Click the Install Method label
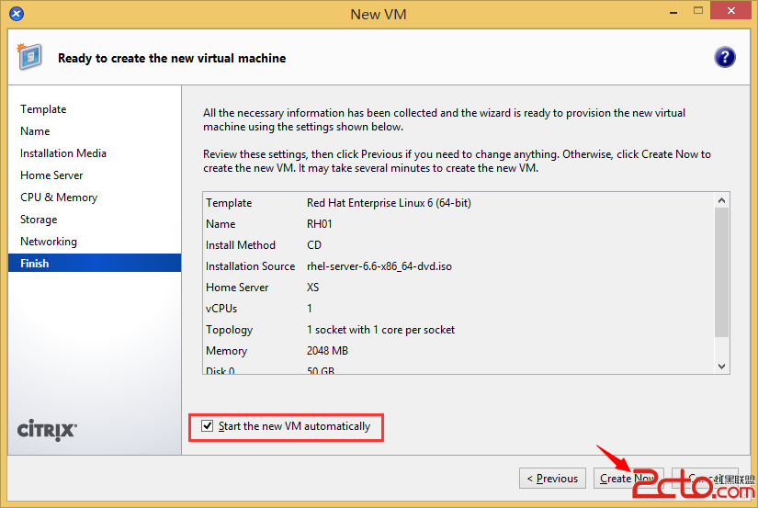 click(x=240, y=245)
